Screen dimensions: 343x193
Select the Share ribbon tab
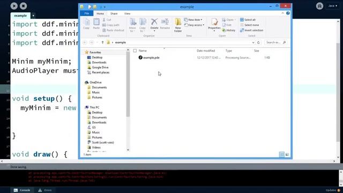point(114,13)
